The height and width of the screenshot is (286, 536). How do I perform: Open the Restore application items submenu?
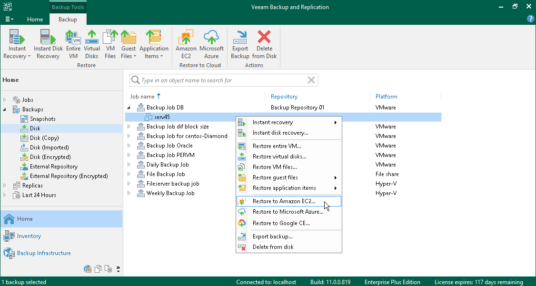click(289, 188)
